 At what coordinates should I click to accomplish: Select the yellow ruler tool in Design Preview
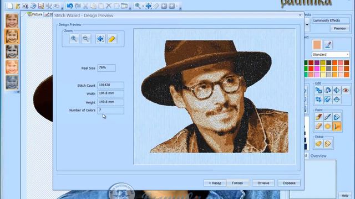pyautogui.click(x=112, y=39)
